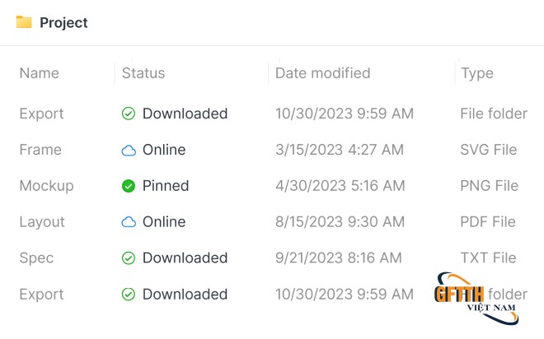This screenshot has height=339, width=544.
Task: Click the Downloaded icon in last Export row
Action: coord(129,295)
